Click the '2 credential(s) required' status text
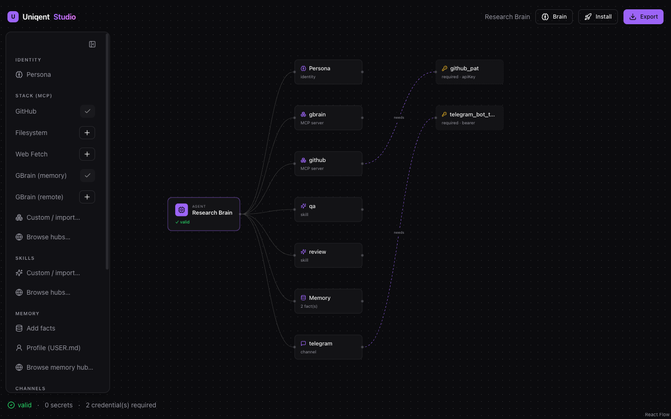 coord(121,405)
